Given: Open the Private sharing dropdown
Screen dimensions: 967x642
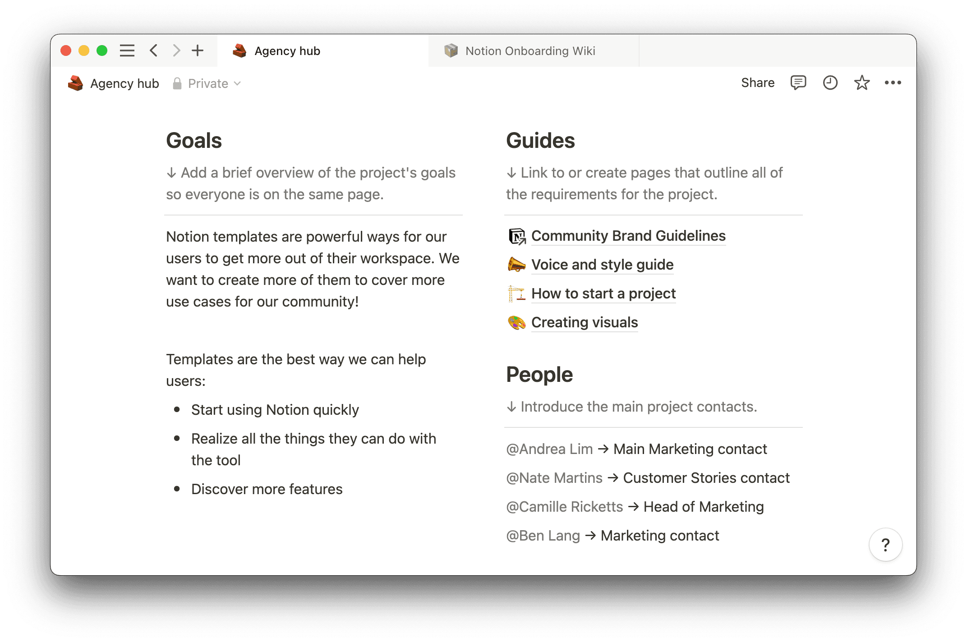Looking at the screenshot, I should tap(207, 83).
